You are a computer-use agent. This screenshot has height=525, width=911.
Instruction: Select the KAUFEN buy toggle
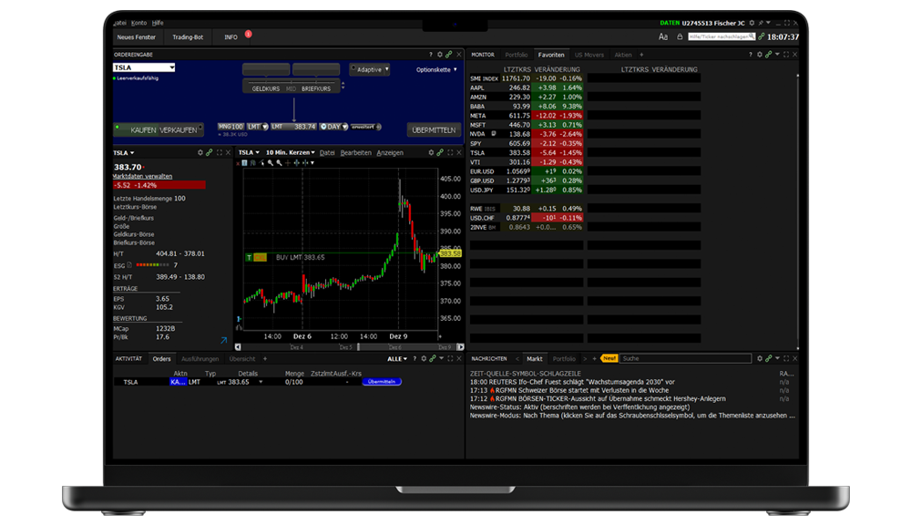pos(144,130)
